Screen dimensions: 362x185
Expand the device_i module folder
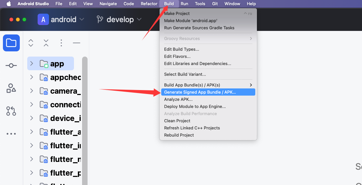pyautogui.click(x=31, y=118)
